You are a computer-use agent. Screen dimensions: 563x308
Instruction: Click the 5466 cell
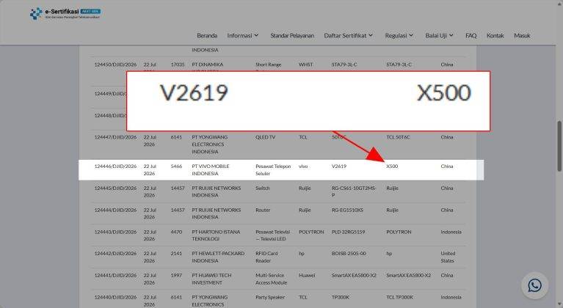[176, 166]
